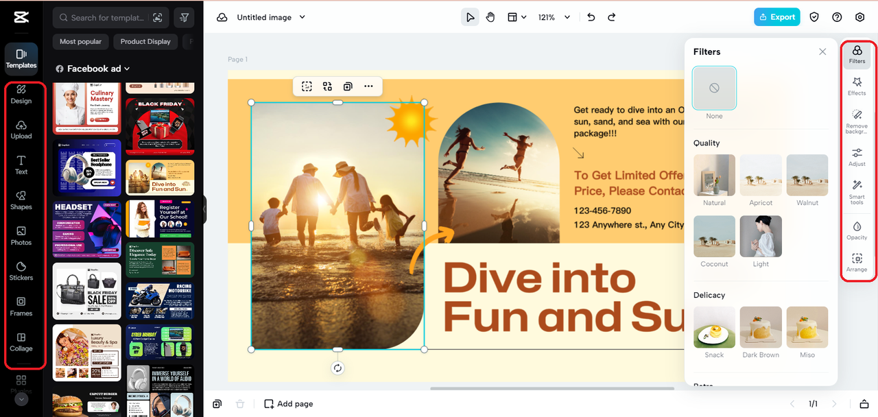
Task: Open the Stickers sidebar panel
Action: coord(21,271)
